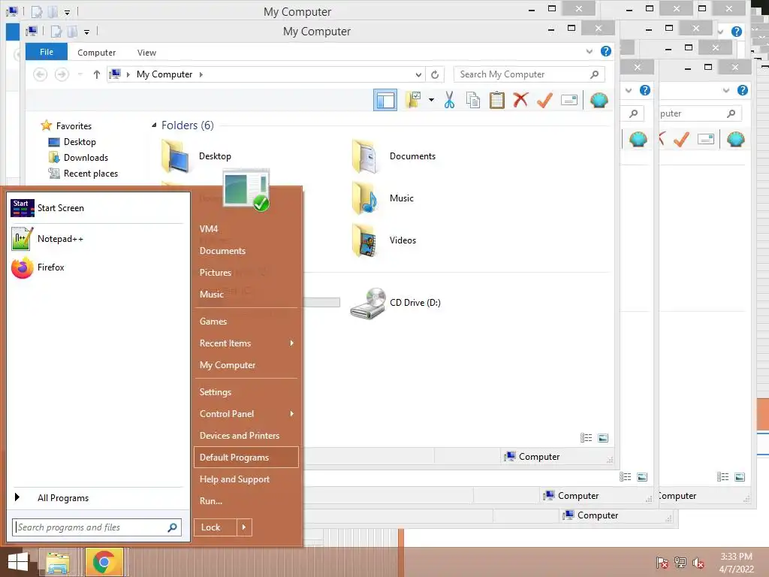
Task: Expand Control Panel submenu arrow
Action: pos(292,414)
